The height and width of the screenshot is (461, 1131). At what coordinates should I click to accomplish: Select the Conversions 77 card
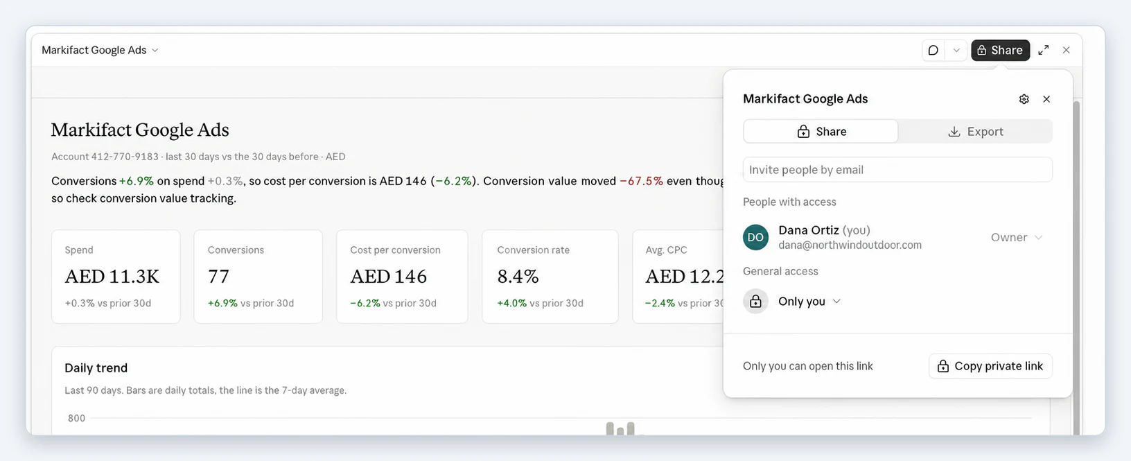258,277
